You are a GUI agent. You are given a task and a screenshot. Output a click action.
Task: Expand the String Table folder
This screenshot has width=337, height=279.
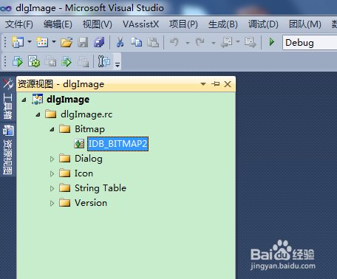(x=52, y=188)
